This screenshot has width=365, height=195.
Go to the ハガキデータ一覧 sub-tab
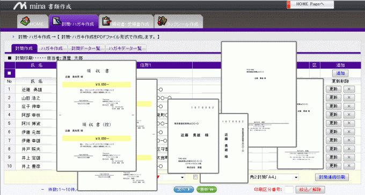pyautogui.click(x=126, y=48)
